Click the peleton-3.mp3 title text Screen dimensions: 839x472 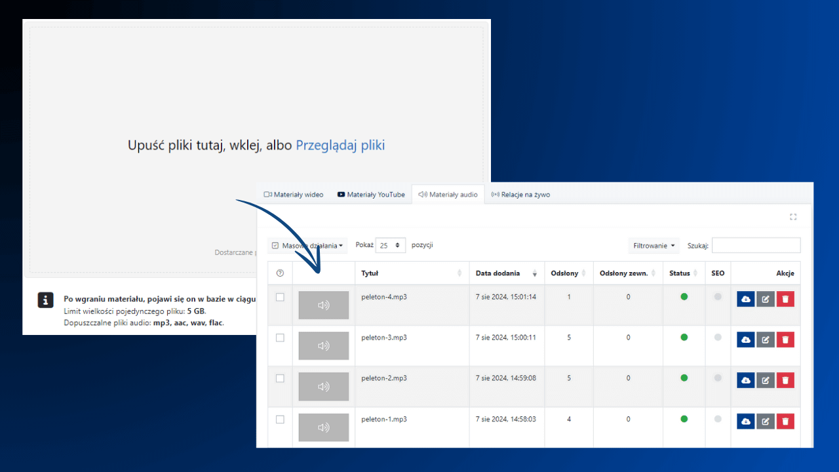click(384, 338)
